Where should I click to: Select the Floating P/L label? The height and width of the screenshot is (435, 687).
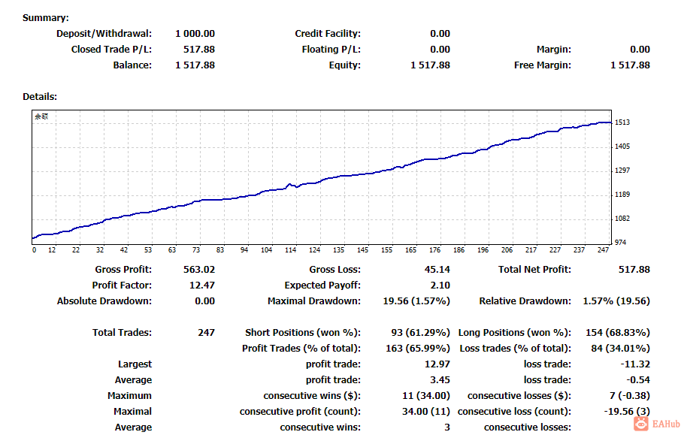[x=331, y=50]
